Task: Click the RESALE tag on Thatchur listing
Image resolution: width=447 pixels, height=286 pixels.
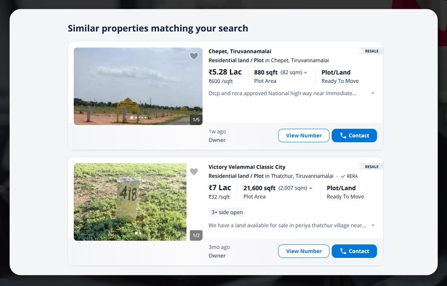Action: click(x=371, y=167)
